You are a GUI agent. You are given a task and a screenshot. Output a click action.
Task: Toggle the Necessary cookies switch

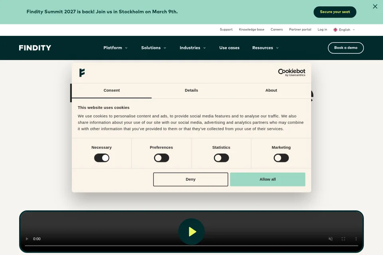click(102, 158)
